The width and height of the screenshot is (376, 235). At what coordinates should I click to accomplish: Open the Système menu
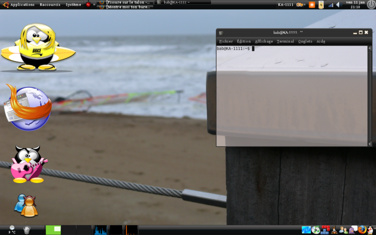[73, 5]
